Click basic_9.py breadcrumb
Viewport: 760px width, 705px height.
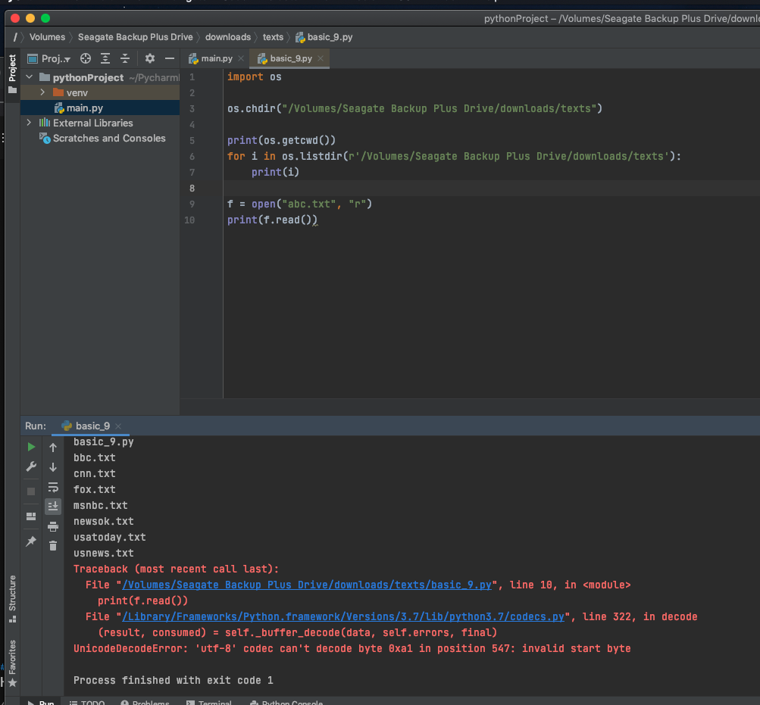[x=324, y=37]
